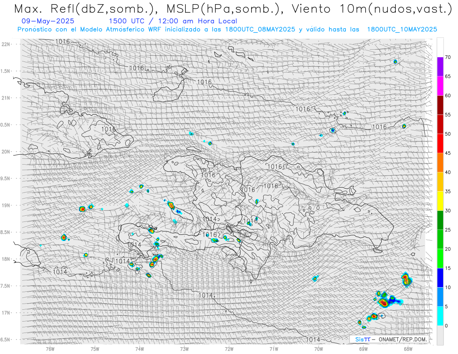Click the dark green 25-30 dBZ color band
The image size is (458, 354).
(x=440, y=220)
